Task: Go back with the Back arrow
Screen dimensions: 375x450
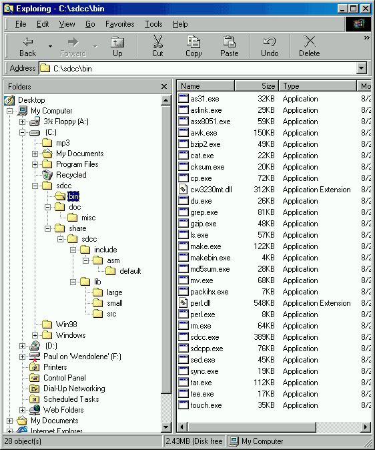Action: point(27,47)
